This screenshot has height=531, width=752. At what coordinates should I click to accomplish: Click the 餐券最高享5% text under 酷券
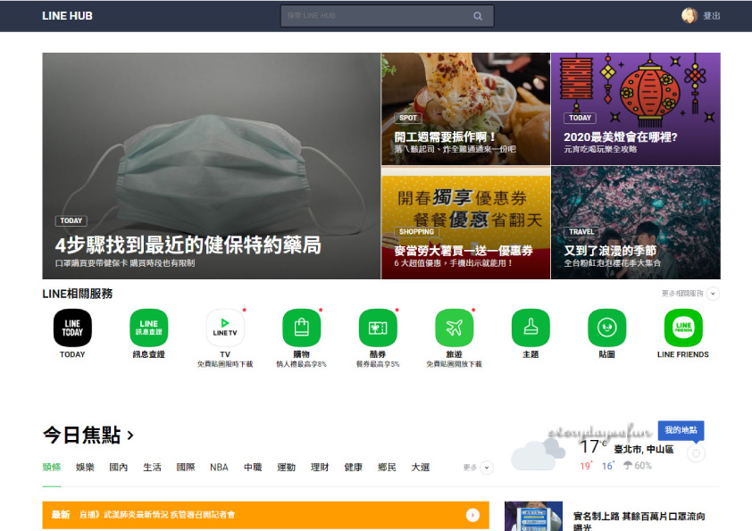click(x=378, y=364)
